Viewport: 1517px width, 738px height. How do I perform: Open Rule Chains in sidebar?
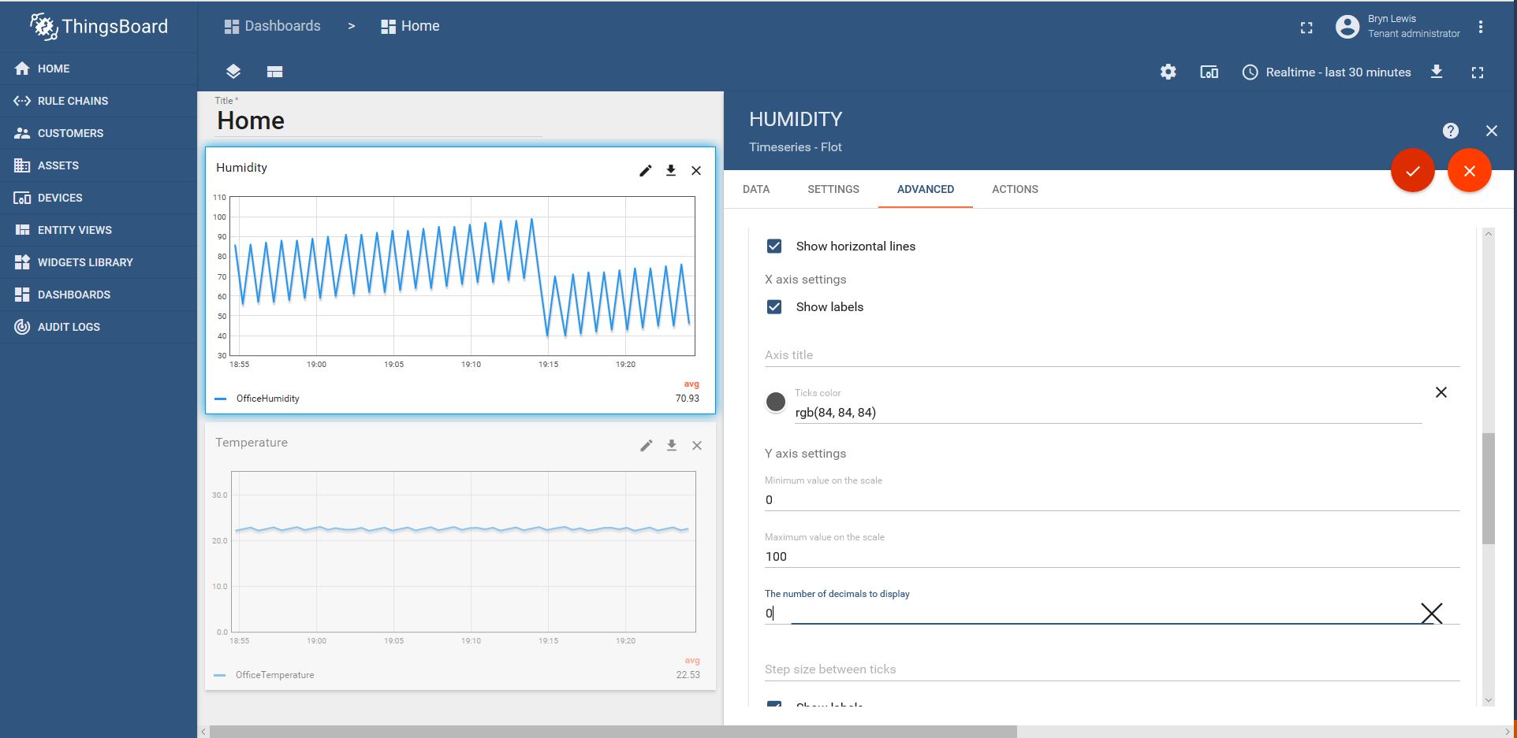99,101
